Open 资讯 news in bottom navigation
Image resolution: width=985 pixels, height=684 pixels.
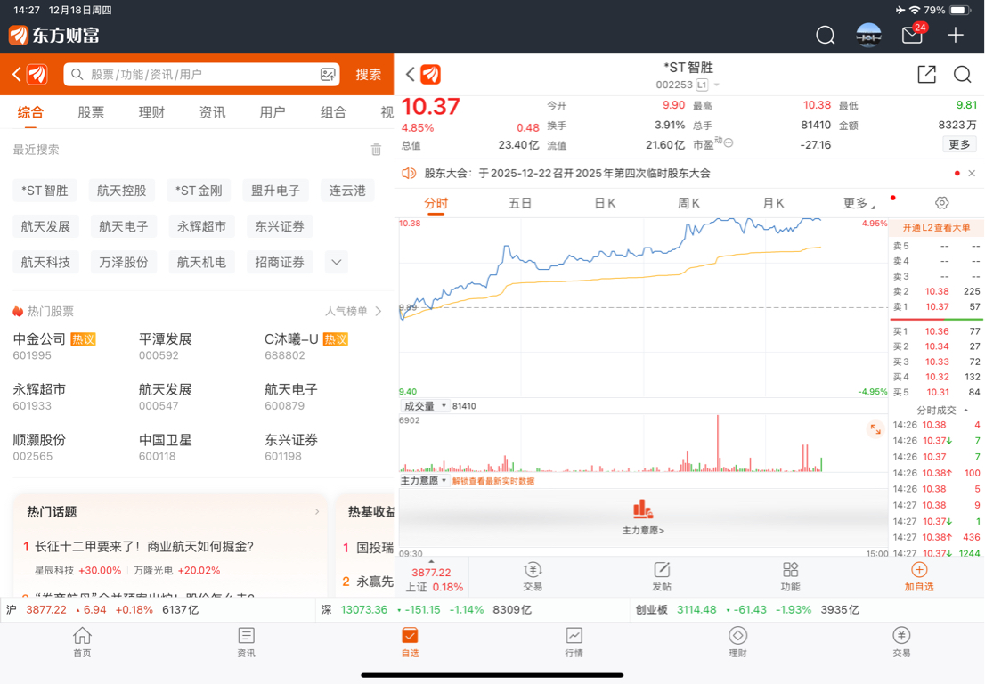[246, 642]
